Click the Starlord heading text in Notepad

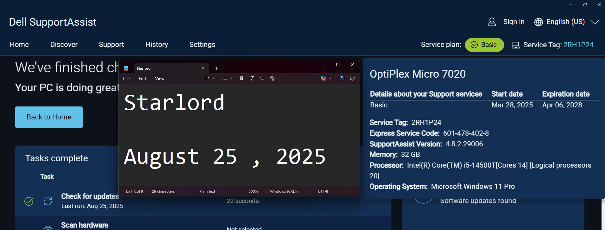point(174,103)
